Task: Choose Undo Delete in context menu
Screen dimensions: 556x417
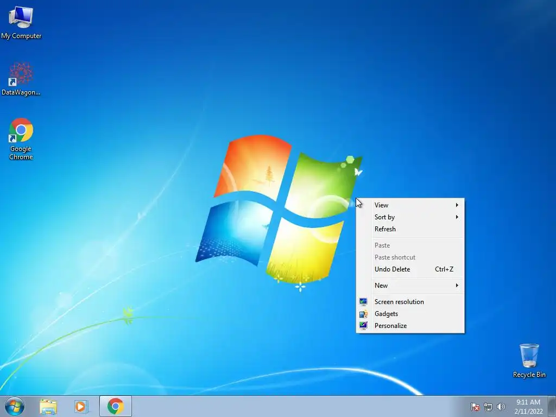Action: 410,269
